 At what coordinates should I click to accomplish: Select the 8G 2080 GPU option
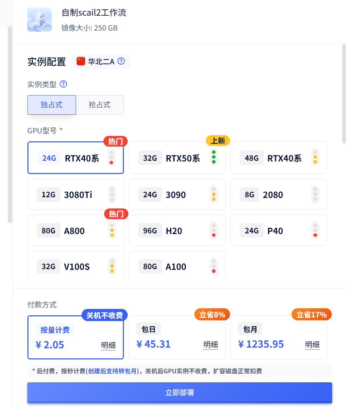(279, 194)
